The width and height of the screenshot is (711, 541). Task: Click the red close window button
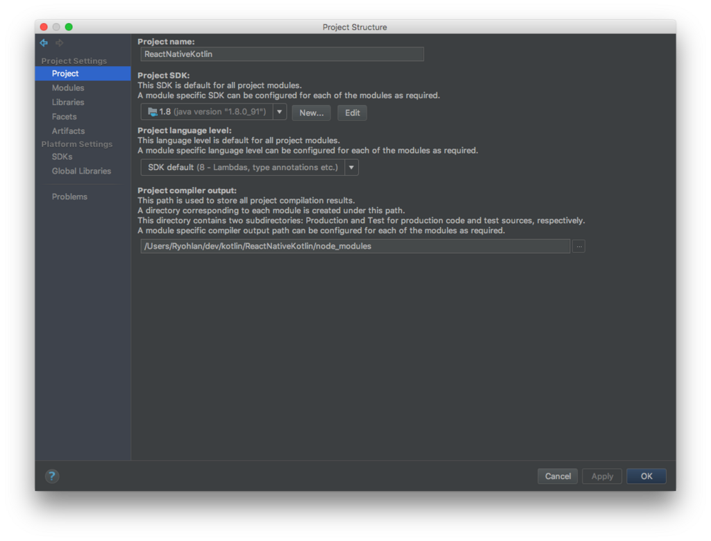click(x=44, y=27)
